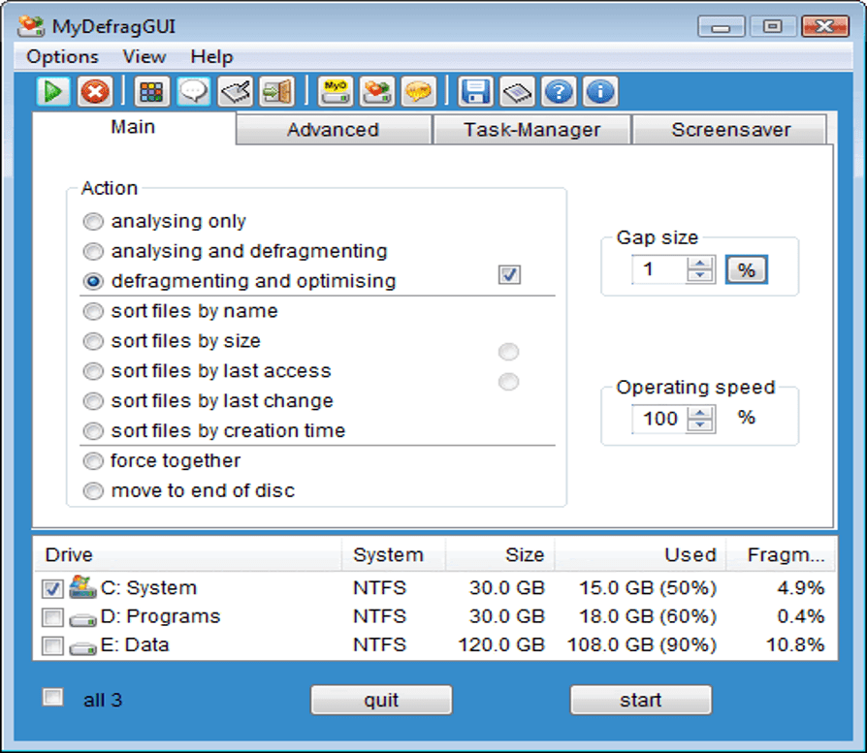
Task: Click the exit door icon
Action: 276,92
